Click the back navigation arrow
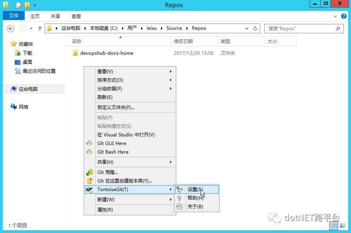351x233 pixels. click(x=10, y=29)
